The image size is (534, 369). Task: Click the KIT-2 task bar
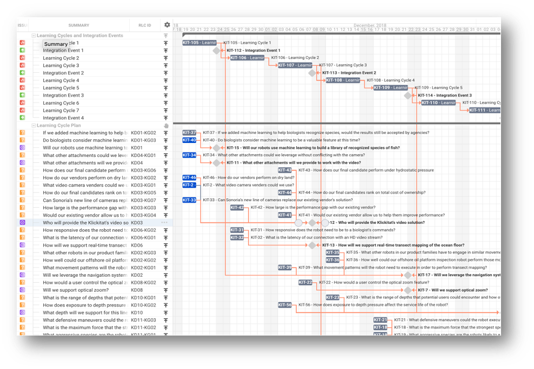pos(189,185)
